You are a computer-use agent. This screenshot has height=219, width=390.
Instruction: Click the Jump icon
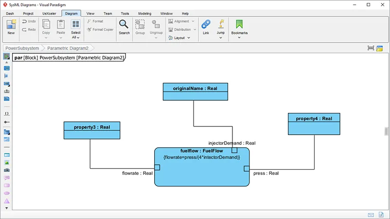tap(221, 24)
